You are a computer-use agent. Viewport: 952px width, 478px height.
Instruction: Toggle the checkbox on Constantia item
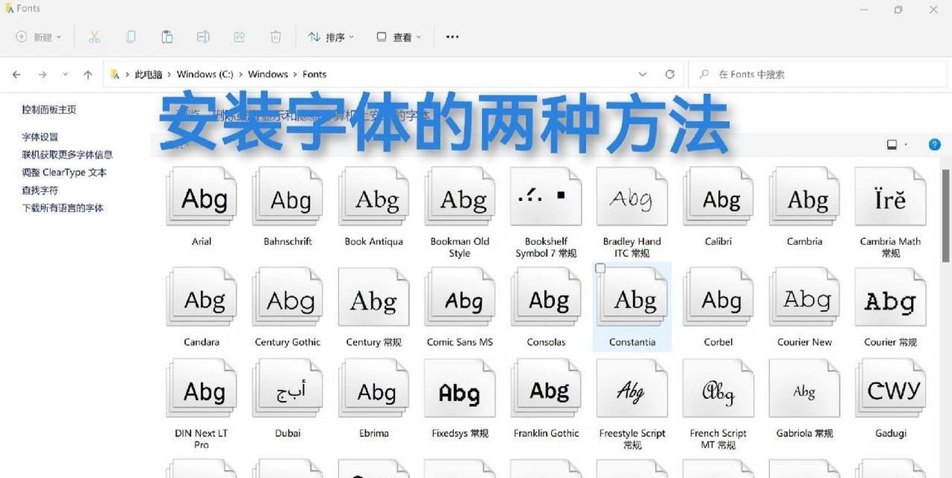tap(600, 268)
